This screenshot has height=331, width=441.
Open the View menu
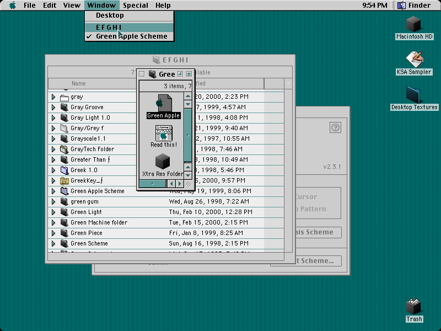(72, 5)
